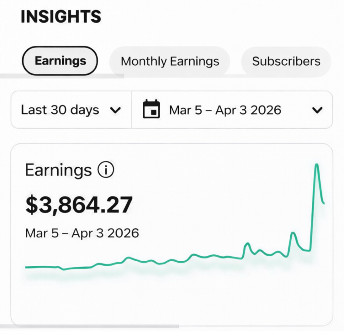Expand the Mar 5 – Apr 3 2026 date range selector
Image resolution: width=344 pixels, height=331 pixels.
[x=232, y=110]
